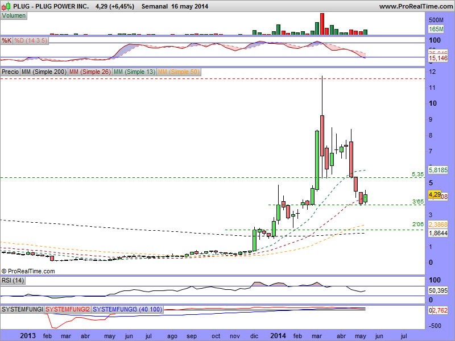Click the red SYSTEMFUNGI2 label
The image size is (455, 341).
pos(68,309)
